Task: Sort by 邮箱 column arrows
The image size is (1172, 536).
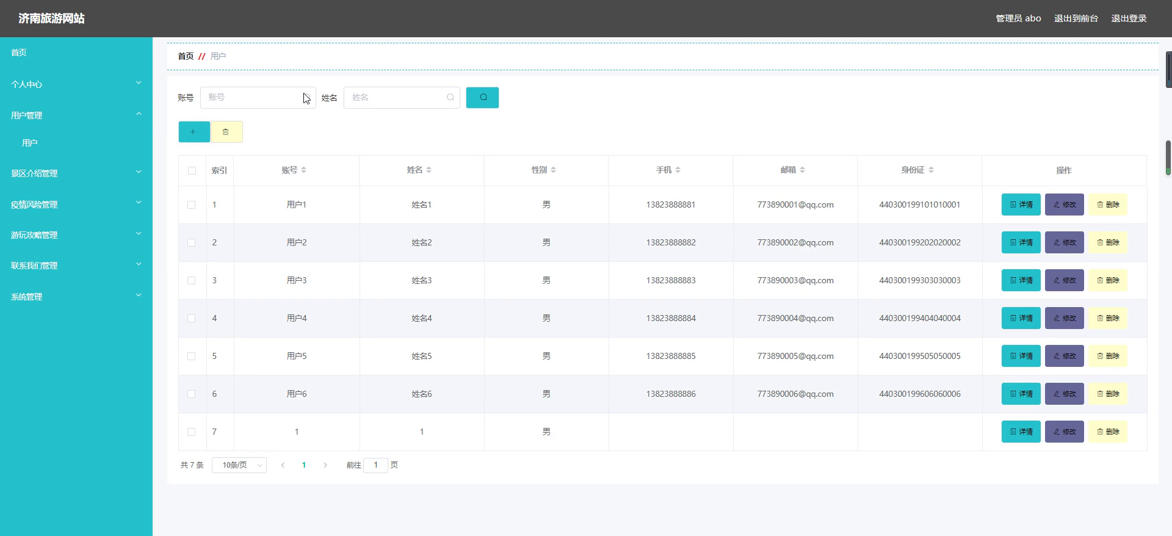Action: 802,170
